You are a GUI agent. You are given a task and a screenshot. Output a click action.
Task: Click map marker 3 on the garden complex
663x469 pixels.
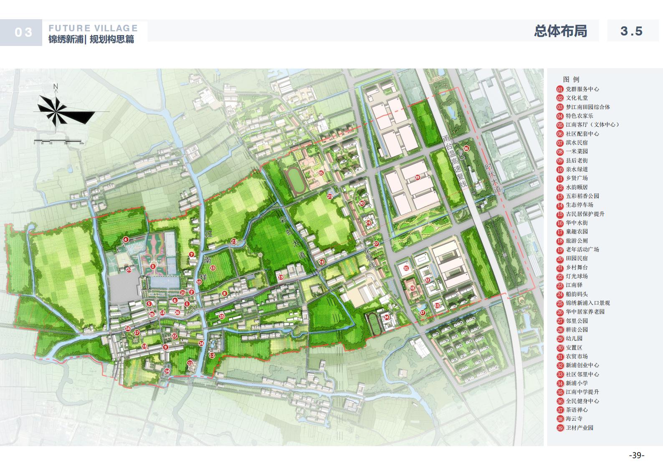(153, 266)
